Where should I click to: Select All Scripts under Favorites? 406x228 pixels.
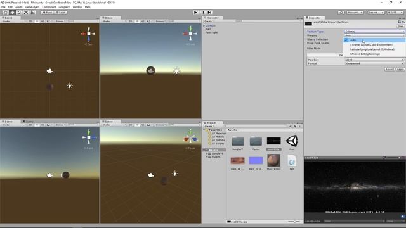218,144
